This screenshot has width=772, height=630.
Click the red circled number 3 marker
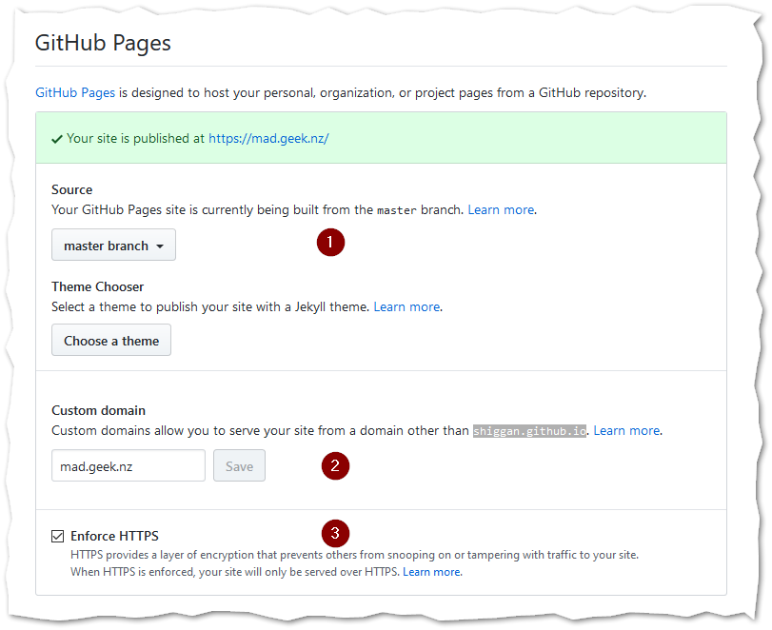click(x=335, y=533)
